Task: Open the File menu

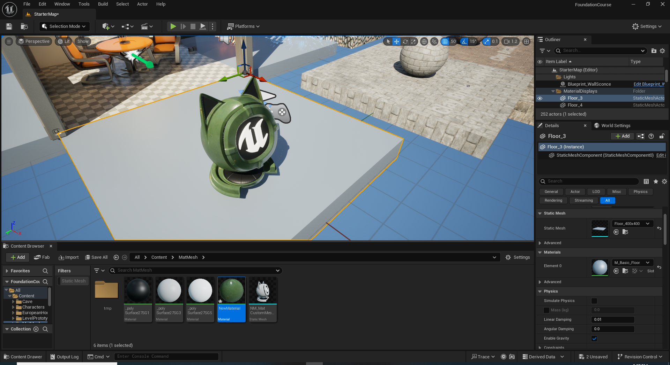Action: [27, 4]
